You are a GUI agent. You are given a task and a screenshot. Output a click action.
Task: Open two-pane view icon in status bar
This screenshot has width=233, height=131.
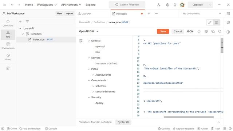click(x=225, y=128)
